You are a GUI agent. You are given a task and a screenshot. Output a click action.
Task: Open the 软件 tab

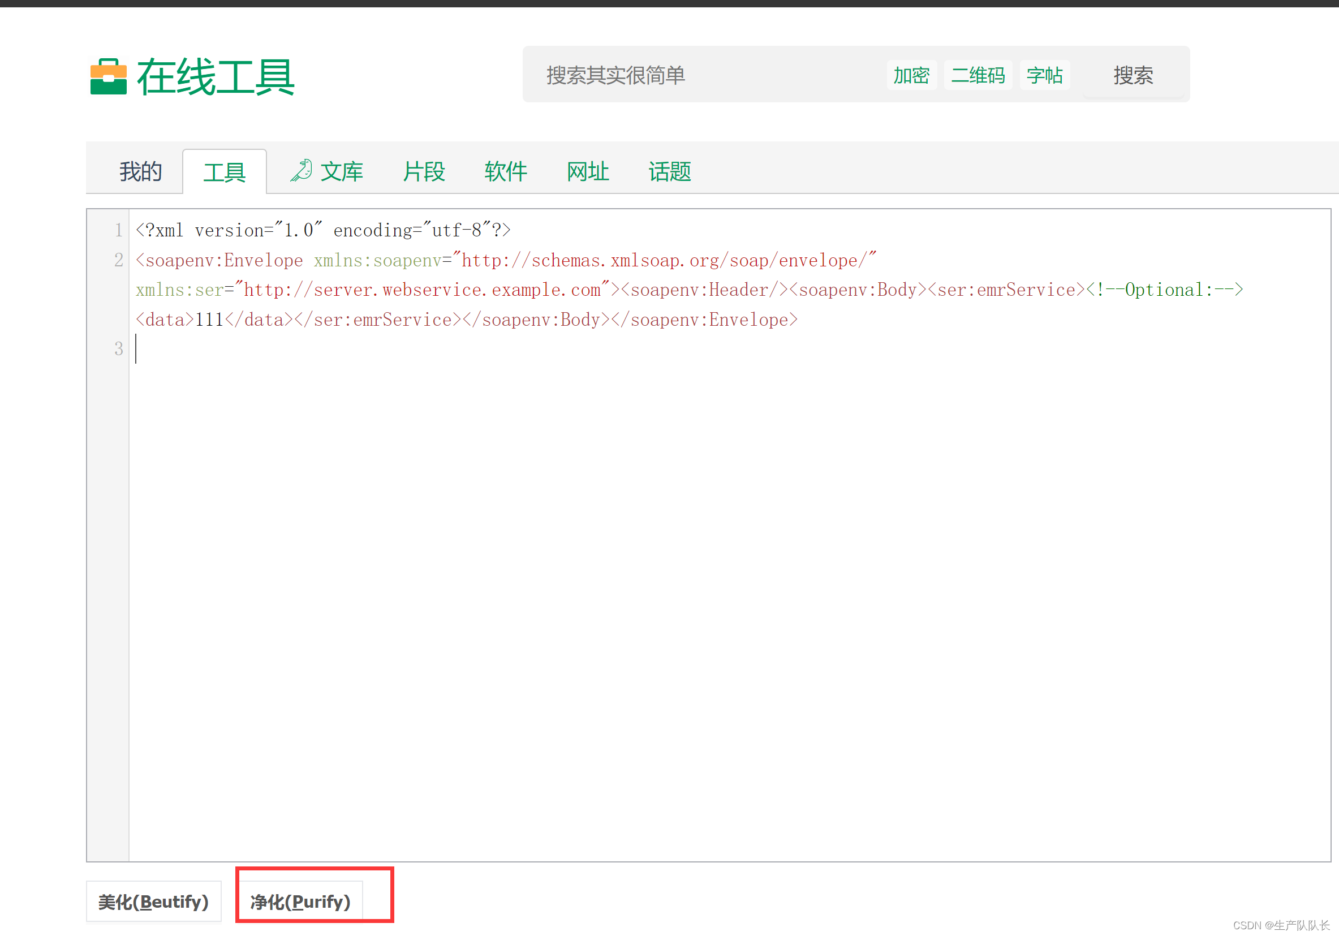506,171
